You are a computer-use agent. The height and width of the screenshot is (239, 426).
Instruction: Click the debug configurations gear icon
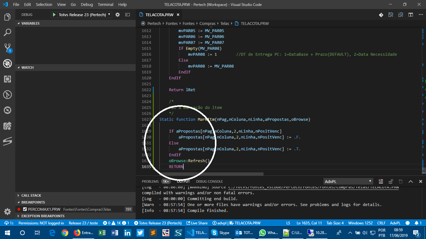pos(117,14)
